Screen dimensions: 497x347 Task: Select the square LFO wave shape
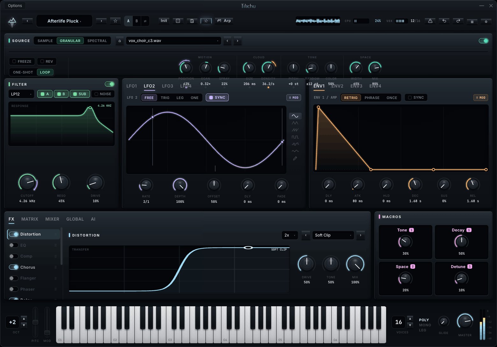295,137
